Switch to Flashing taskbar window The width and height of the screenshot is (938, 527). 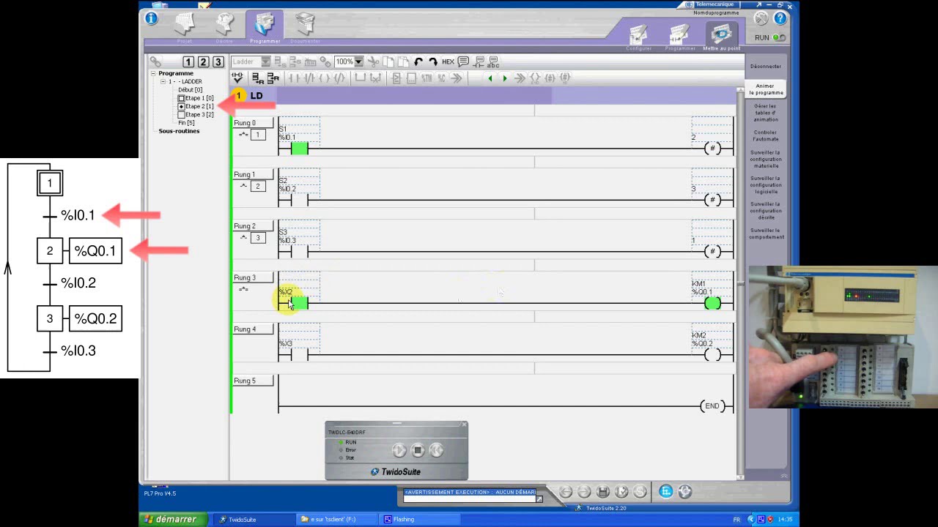(419, 520)
